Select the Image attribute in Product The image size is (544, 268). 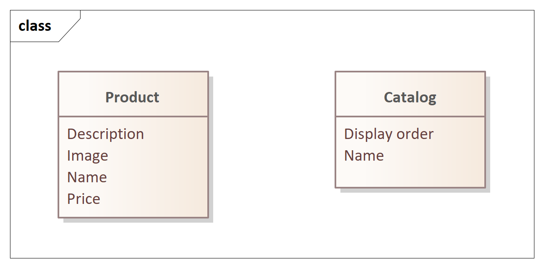click(x=88, y=156)
